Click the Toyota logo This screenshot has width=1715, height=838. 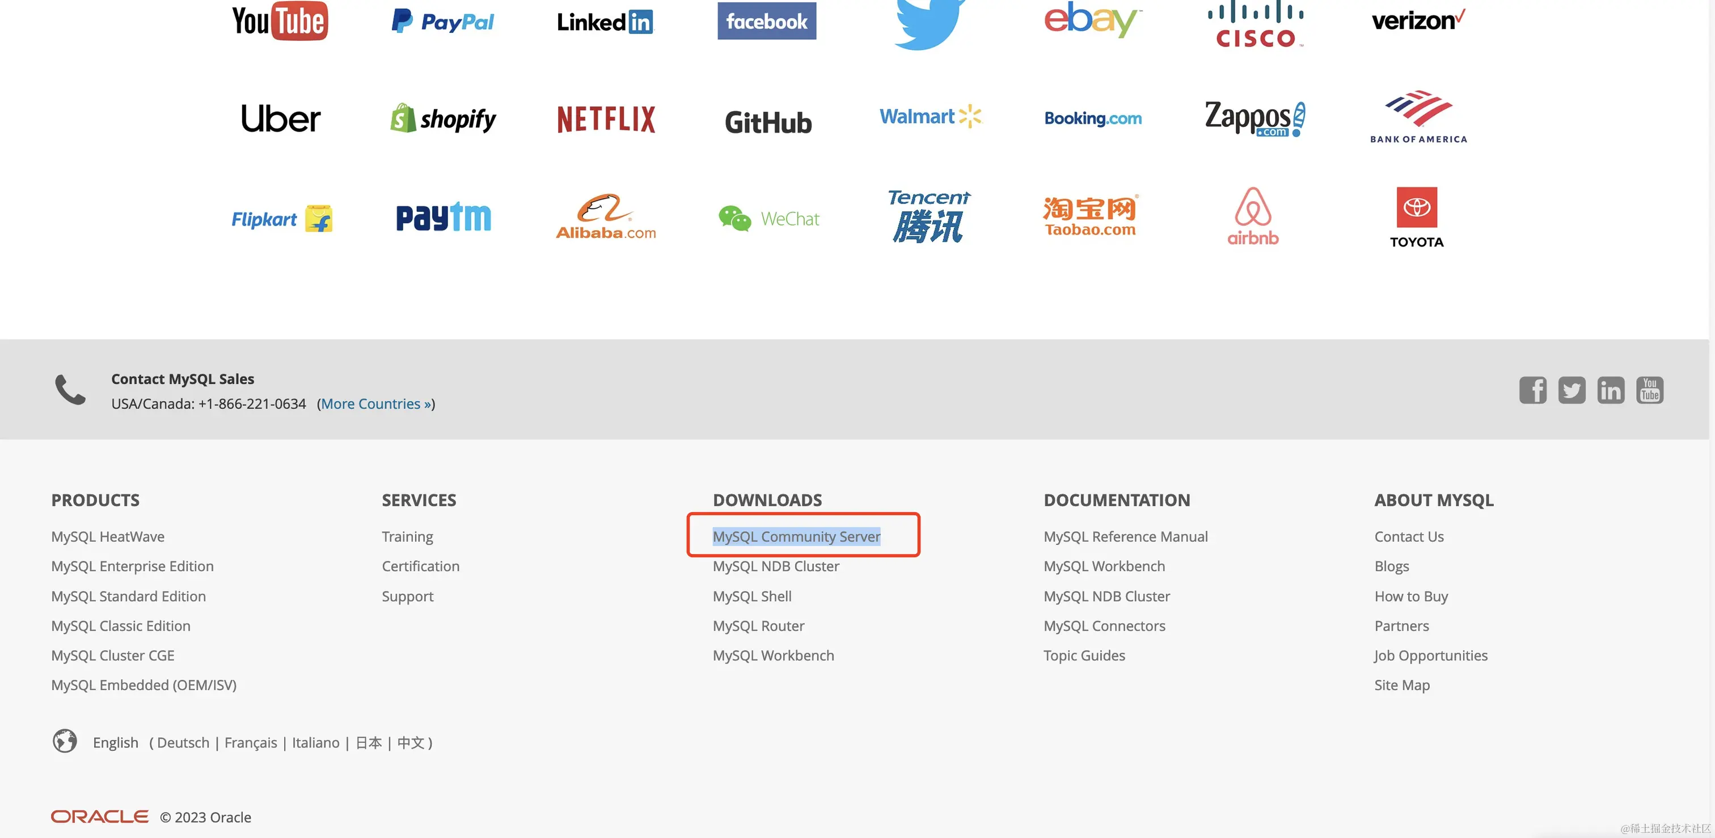1417,218
